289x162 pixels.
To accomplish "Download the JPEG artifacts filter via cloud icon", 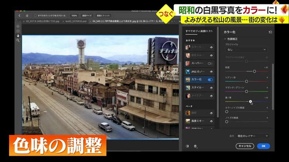I will [211, 71].
